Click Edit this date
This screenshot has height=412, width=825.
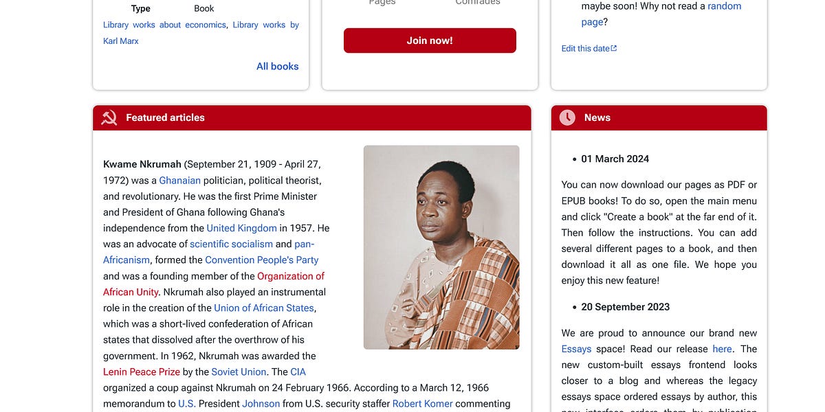584,48
